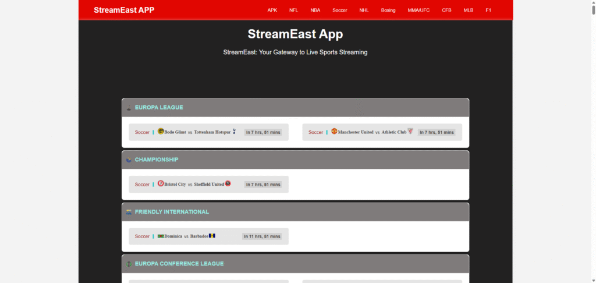The width and height of the screenshot is (596, 283).
Task: Open the MMA/UFC section
Action: tap(418, 10)
